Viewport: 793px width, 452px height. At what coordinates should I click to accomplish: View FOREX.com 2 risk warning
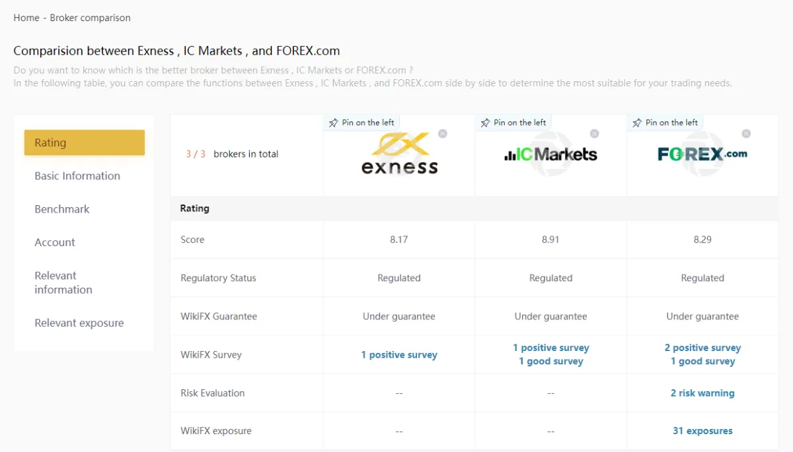[x=702, y=393]
